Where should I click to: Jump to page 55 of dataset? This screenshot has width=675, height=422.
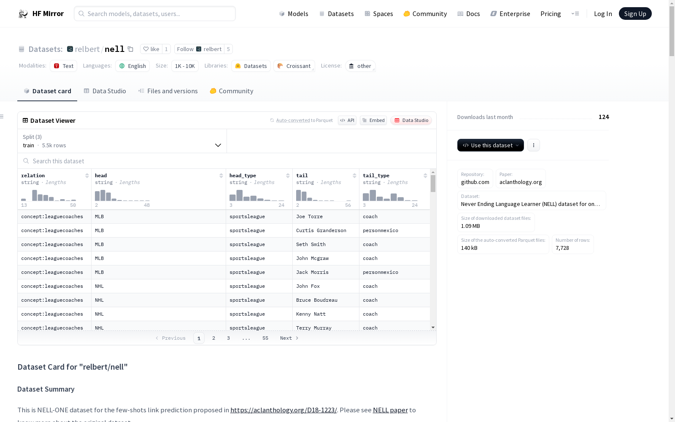click(265, 338)
